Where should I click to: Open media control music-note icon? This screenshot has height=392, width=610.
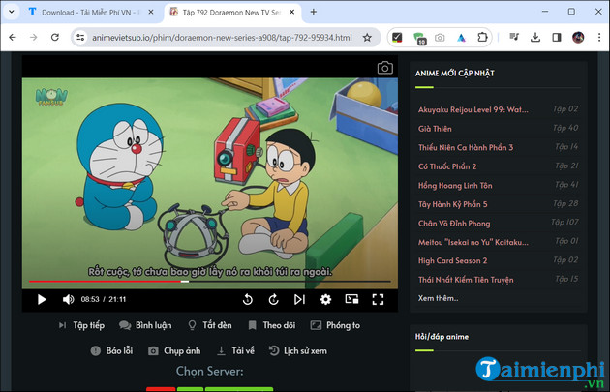click(514, 38)
